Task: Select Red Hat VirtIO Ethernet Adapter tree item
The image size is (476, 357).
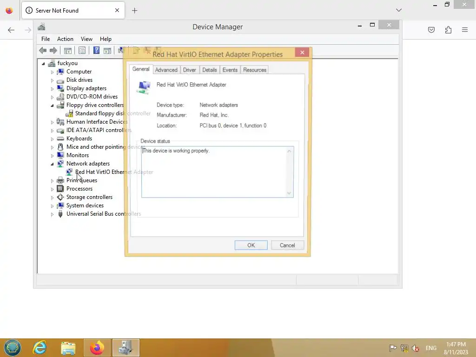Action: pos(114,172)
